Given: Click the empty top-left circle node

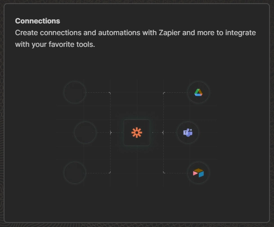Looking at the screenshot, I should [75, 92].
